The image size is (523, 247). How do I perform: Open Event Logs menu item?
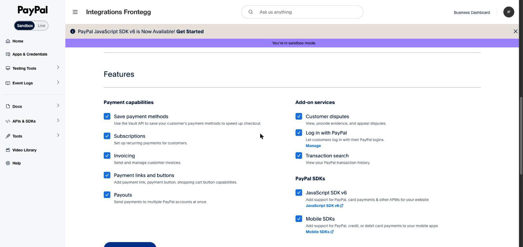click(22, 83)
